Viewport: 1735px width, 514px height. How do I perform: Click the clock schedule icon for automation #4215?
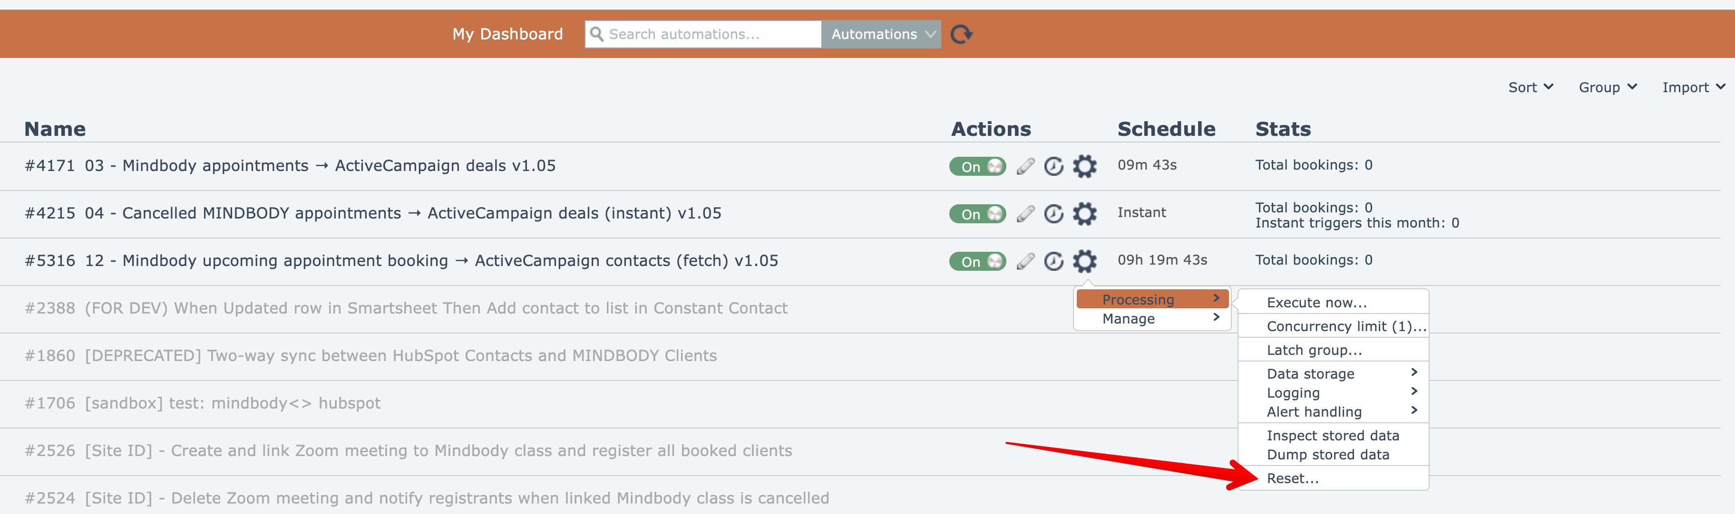pyautogui.click(x=1053, y=214)
